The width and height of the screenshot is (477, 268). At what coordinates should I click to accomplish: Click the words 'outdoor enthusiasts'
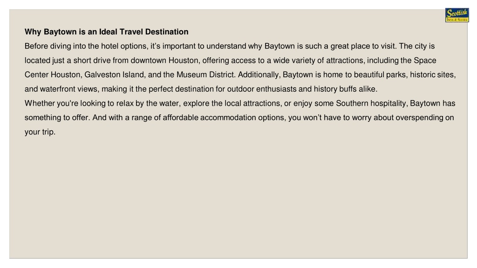(x=262, y=89)
